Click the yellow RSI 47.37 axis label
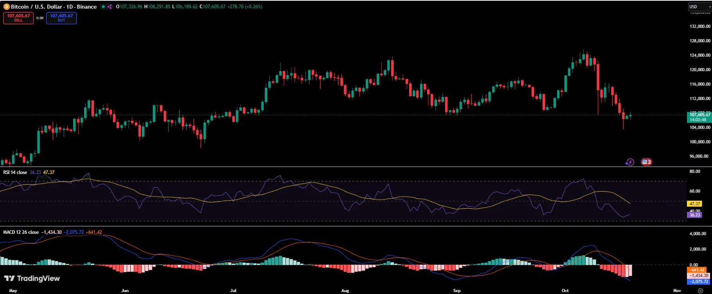Screen dimensions: 712x294 [x=695, y=204]
